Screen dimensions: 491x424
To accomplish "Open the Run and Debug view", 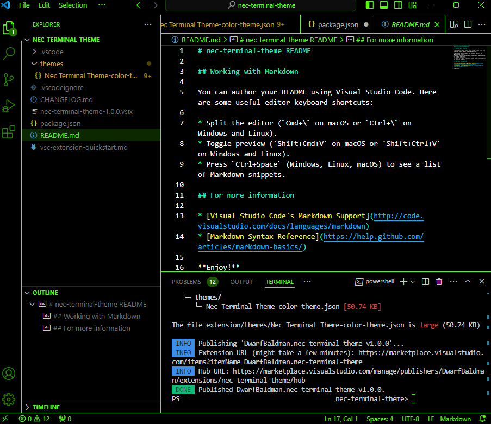I will pyautogui.click(x=9, y=106).
